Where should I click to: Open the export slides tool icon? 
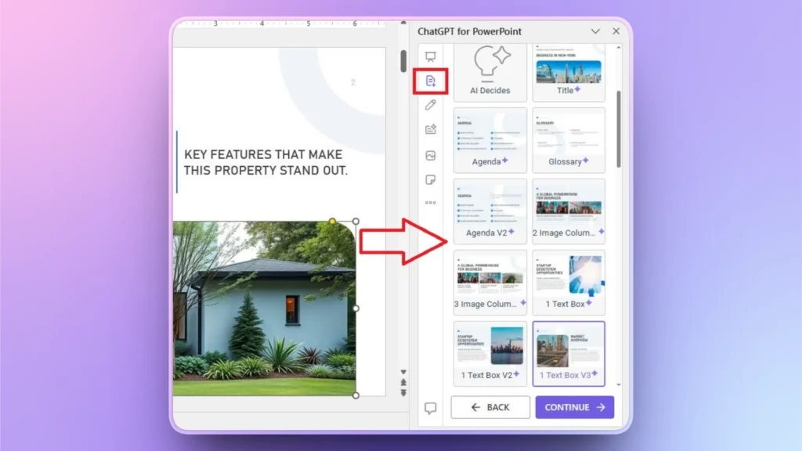click(x=430, y=131)
